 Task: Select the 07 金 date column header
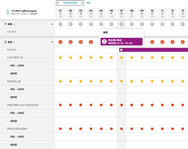121,13
